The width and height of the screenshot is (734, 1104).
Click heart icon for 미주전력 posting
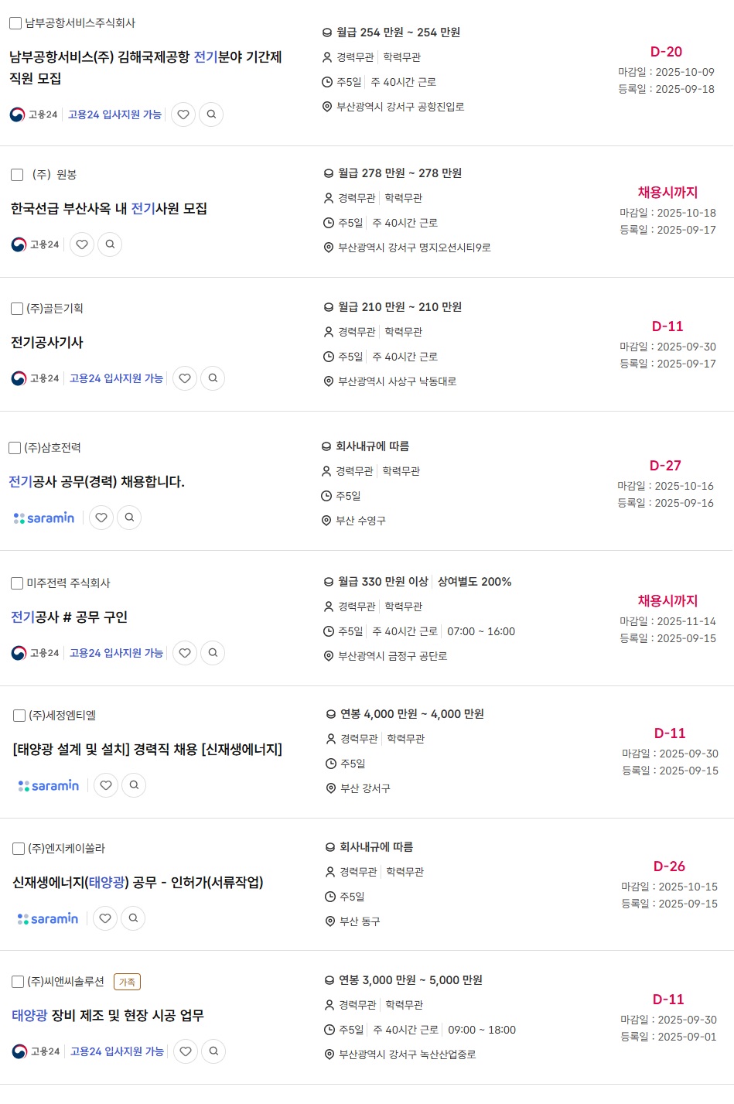click(x=185, y=653)
